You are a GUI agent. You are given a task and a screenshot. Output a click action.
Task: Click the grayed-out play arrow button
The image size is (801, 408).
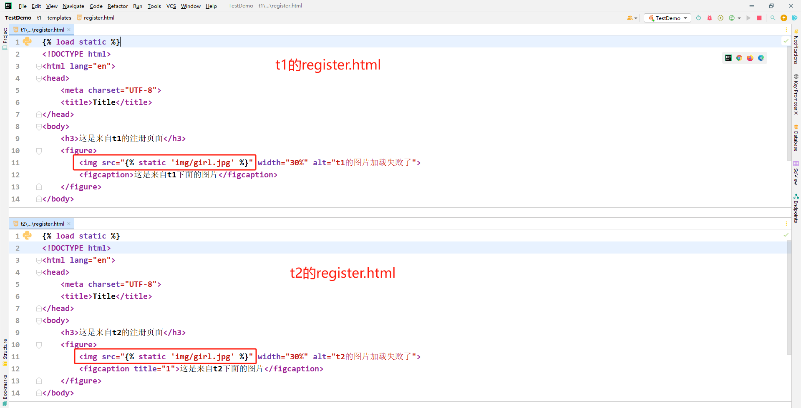pos(748,18)
